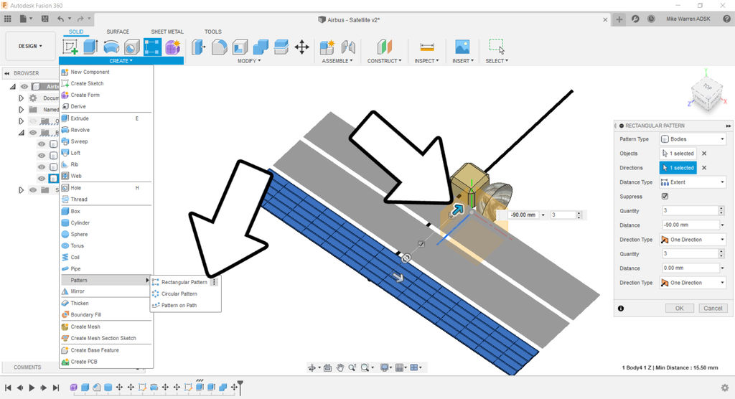Open the data panel grid icon
The width and height of the screenshot is (735, 399).
click(7, 19)
